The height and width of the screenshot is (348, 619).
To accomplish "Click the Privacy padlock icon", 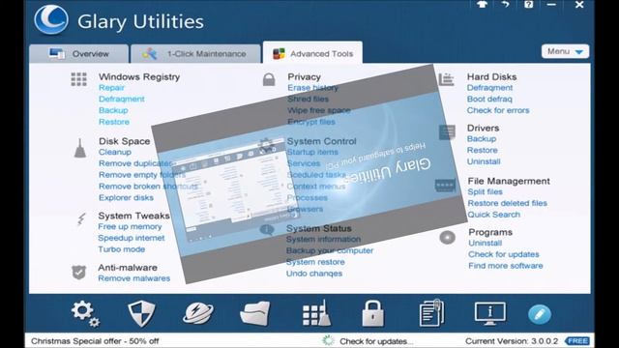I will pyautogui.click(x=269, y=79).
